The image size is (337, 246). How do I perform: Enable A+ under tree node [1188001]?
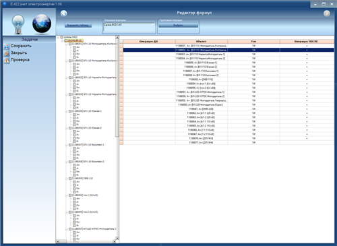(x=74, y=47)
